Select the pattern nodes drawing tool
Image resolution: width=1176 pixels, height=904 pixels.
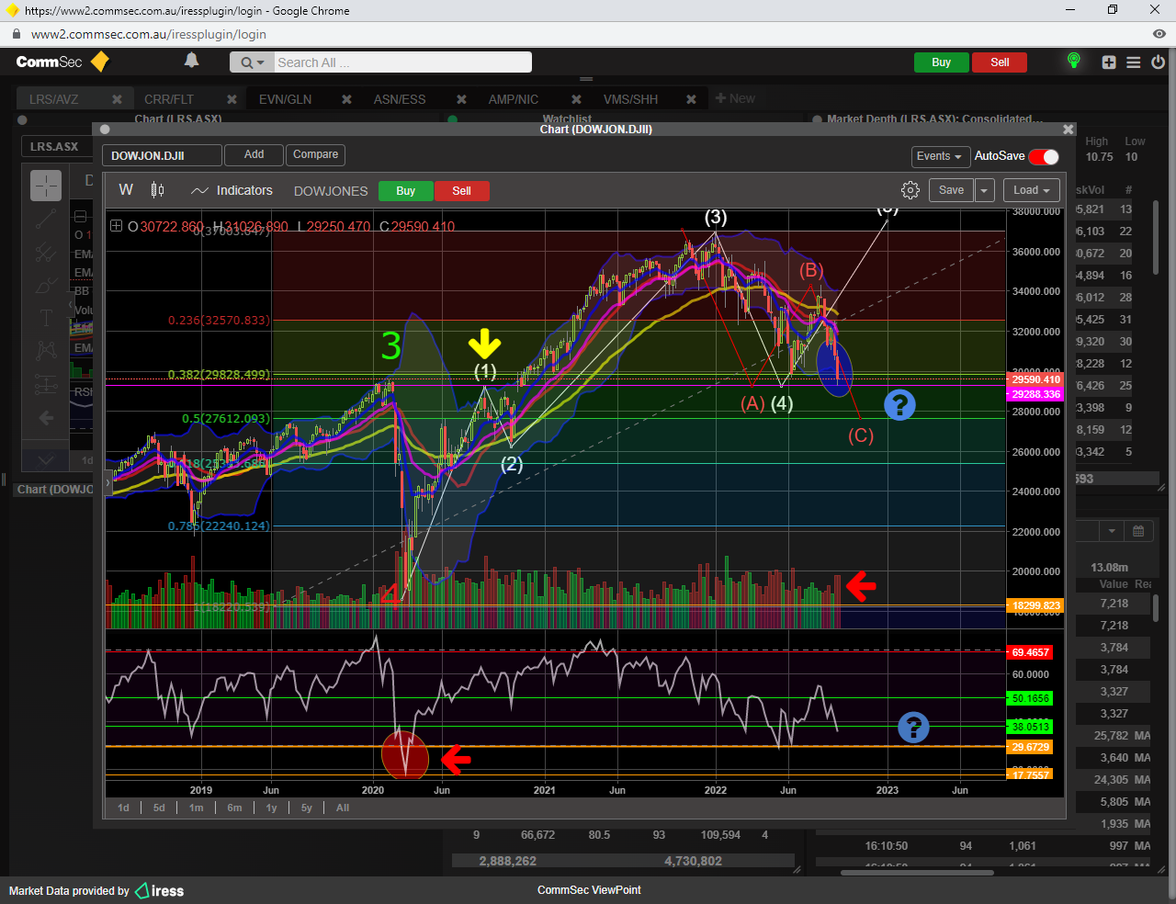[46, 352]
